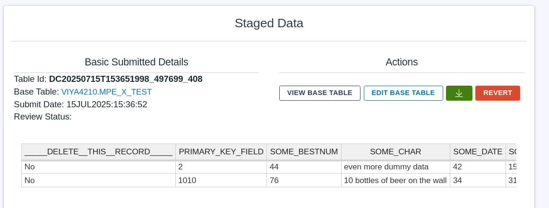The width and height of the screenshot is (549, 208).
Task: Click the green download icon button
Action: click(459, 93)
